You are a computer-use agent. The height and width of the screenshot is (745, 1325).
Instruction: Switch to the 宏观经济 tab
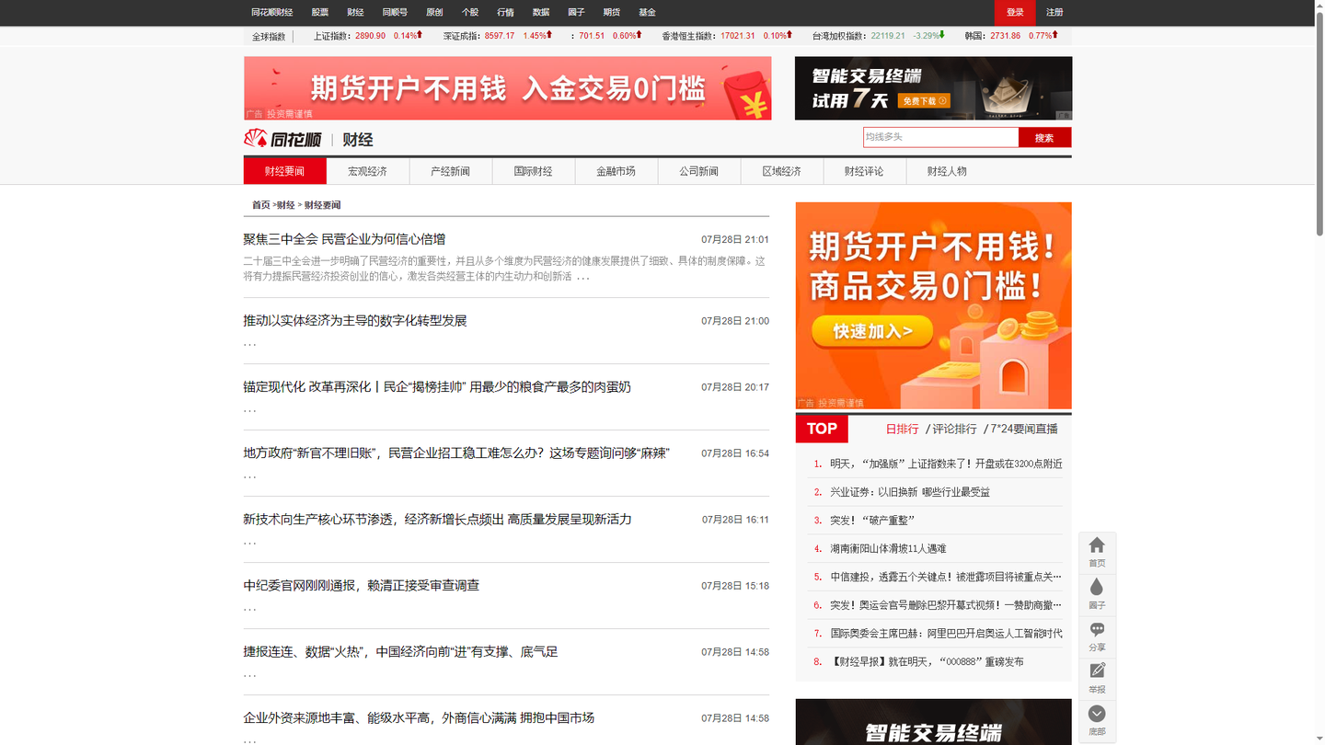(x=368, y=171)
